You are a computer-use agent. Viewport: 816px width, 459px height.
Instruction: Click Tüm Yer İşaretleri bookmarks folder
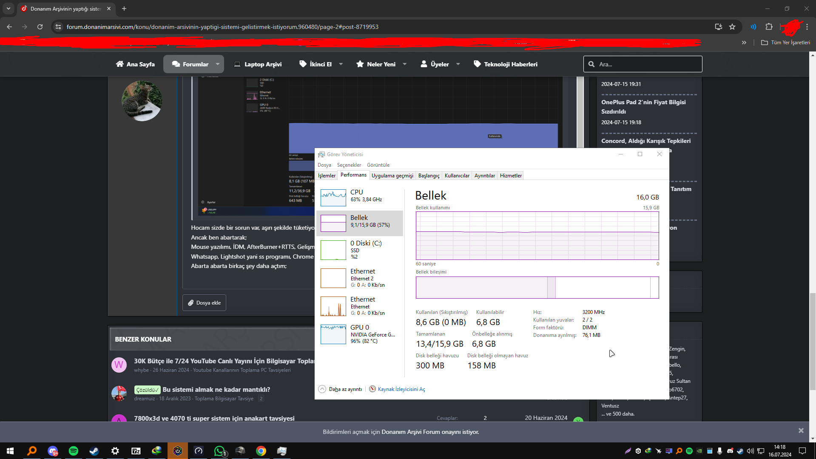tap(785, 43)
